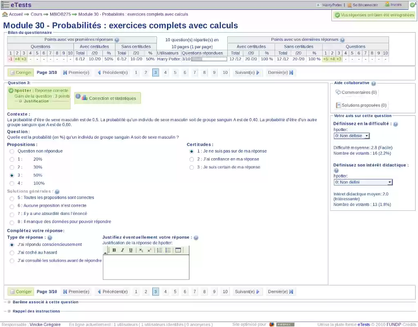Open the intérêt didactique dropdown
This screenshot has width=418, height=327.
[x=362, y=182]
